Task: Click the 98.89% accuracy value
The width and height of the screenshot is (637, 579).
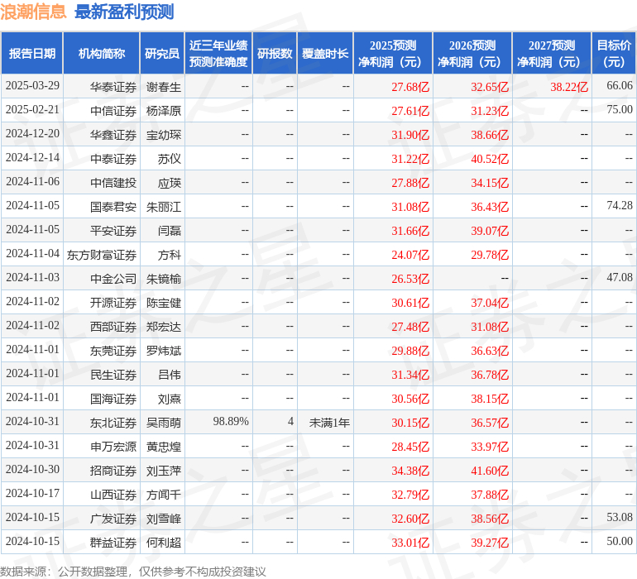Action: [231, 421]
